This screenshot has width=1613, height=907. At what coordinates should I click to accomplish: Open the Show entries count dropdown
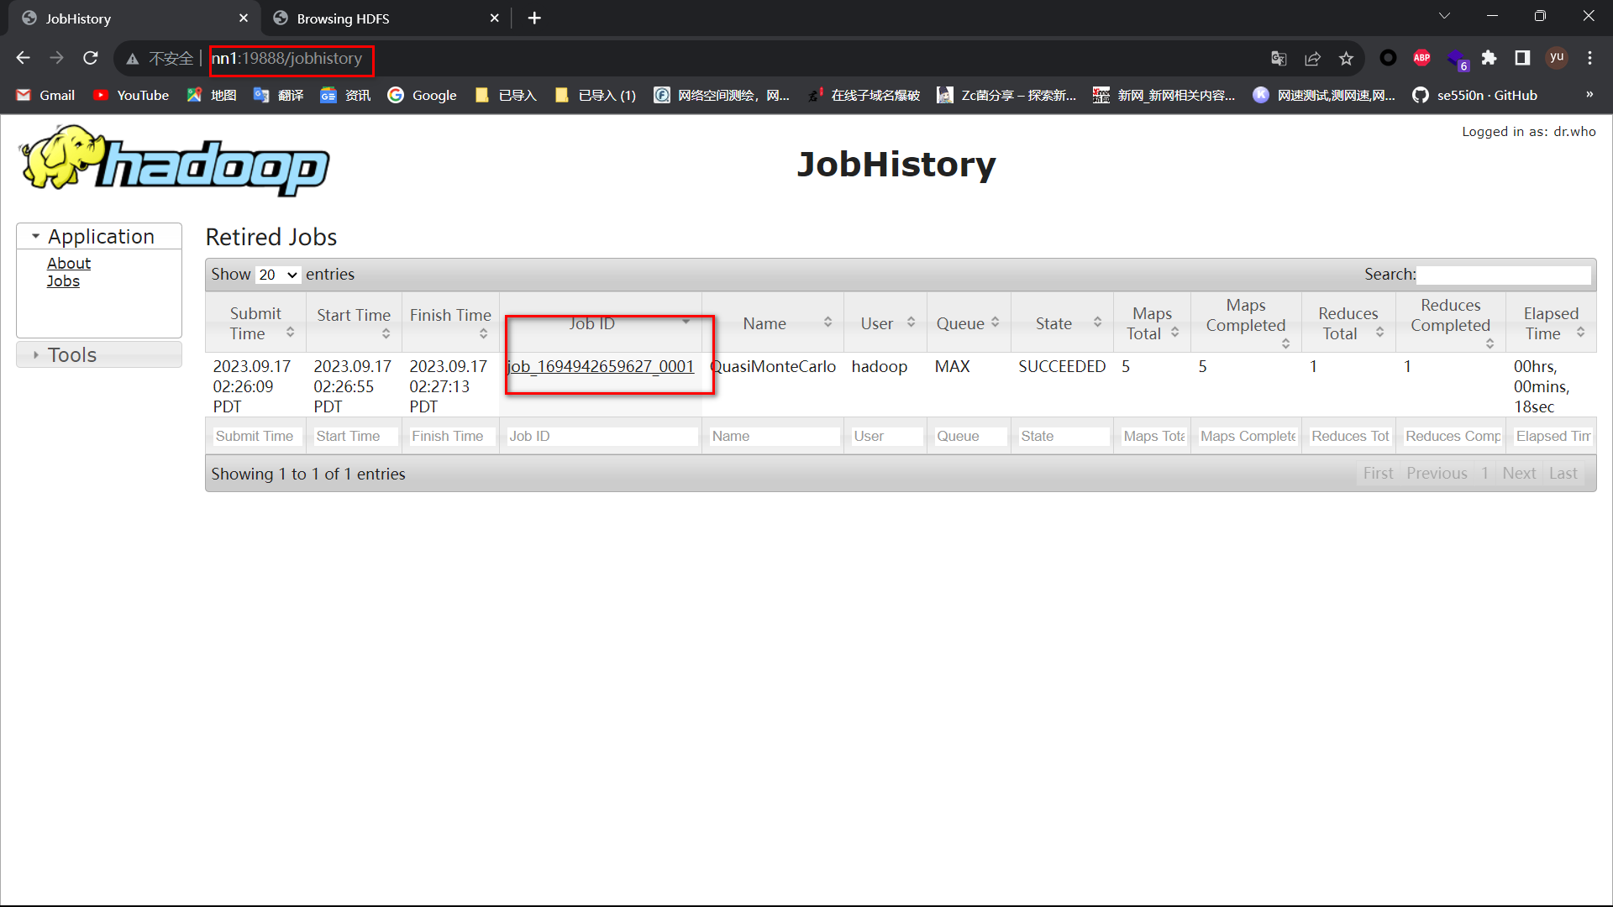(278, 275)
